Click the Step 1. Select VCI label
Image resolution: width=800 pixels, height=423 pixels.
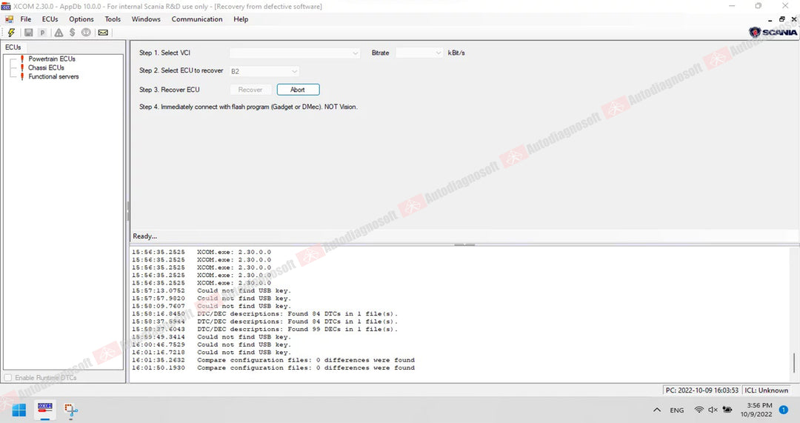[x=164, y=53]
